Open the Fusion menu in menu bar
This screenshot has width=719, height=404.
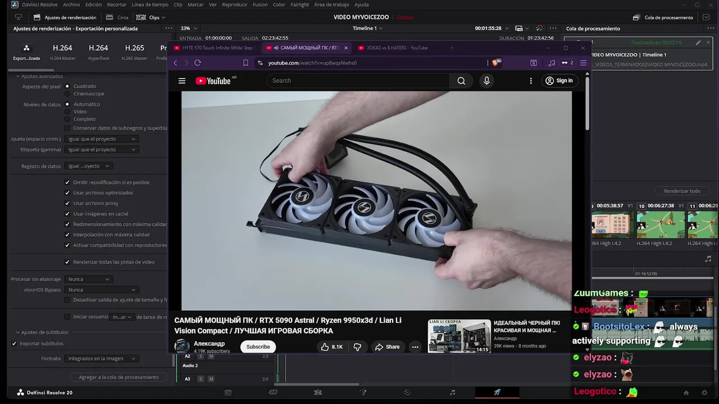tap(260, 4)
